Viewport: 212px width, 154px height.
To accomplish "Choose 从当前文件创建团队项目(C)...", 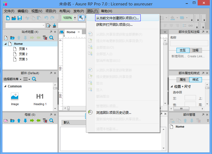I will coord(123,18).
